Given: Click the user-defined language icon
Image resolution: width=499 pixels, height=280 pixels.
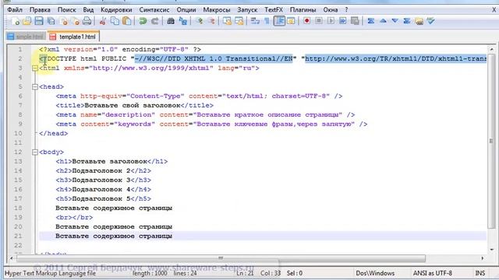Looking at the screenshot, I should 291,21.
